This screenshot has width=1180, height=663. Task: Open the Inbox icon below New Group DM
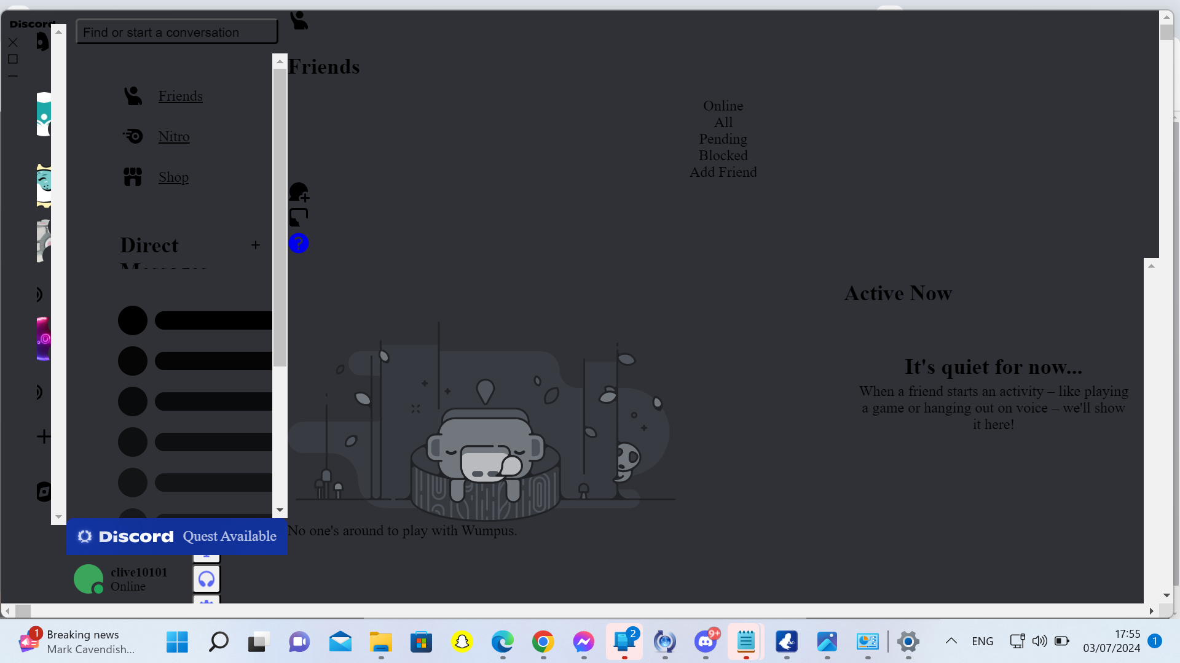pyautogui.click(x=299, y=217)
